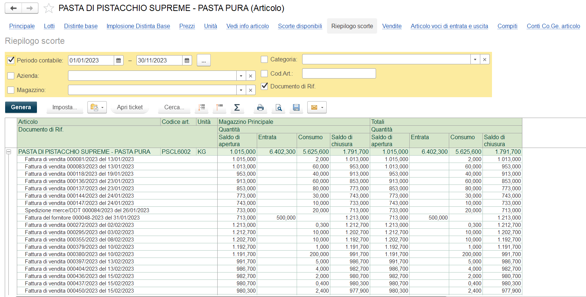This screenshot has width=586, height=297.
Task: Open the Principale tab
Action: [x=22, y=26]
